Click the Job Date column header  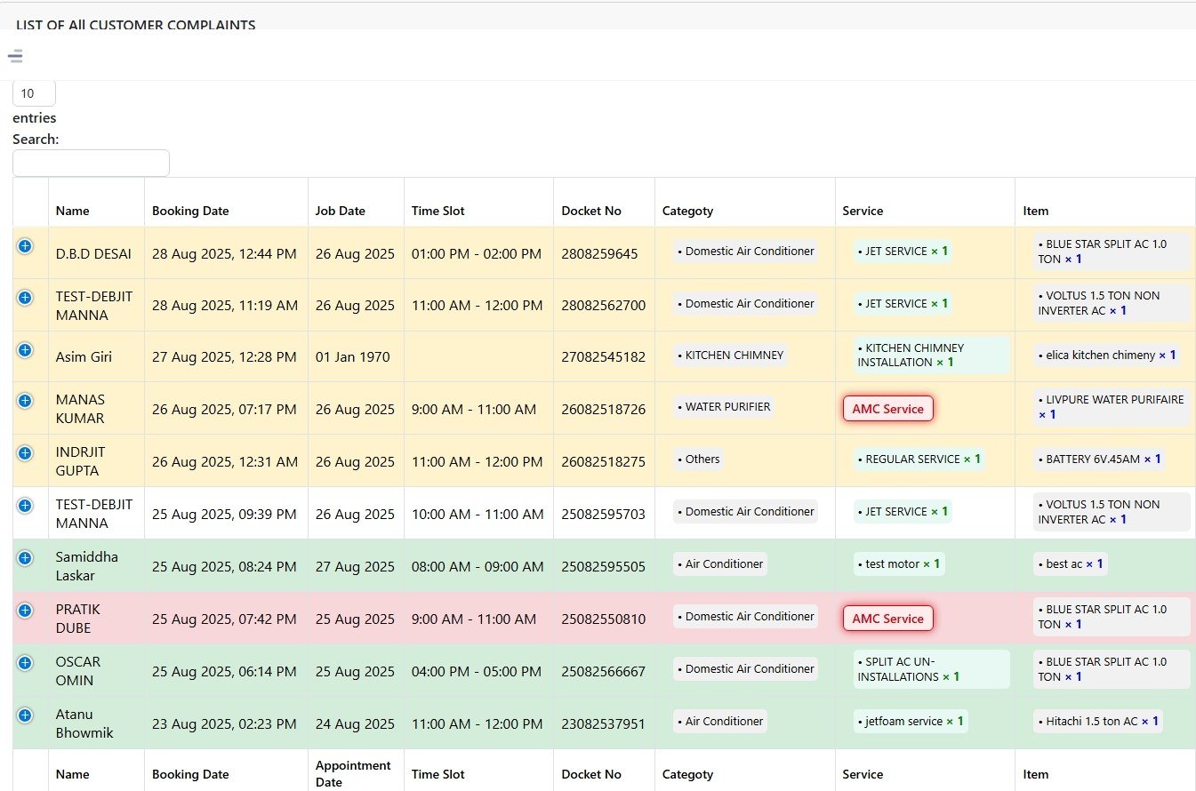(x=341, y=211)
